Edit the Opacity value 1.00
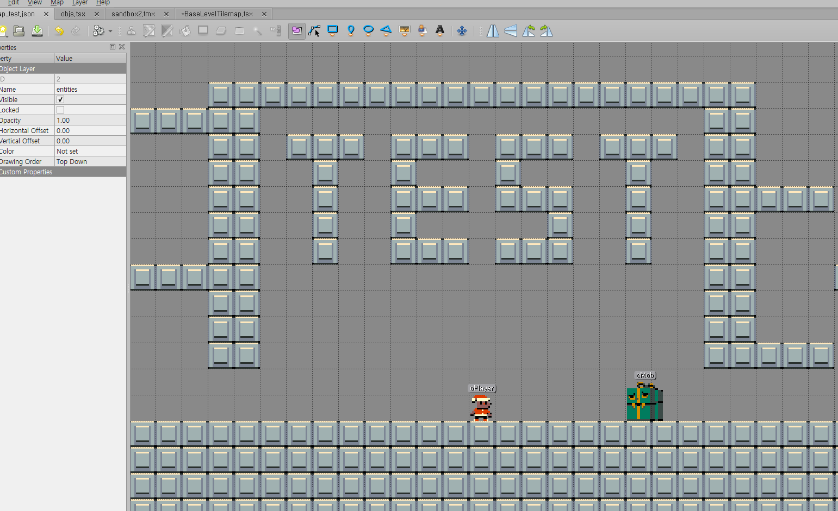838x511 pixels. (90, 121)
